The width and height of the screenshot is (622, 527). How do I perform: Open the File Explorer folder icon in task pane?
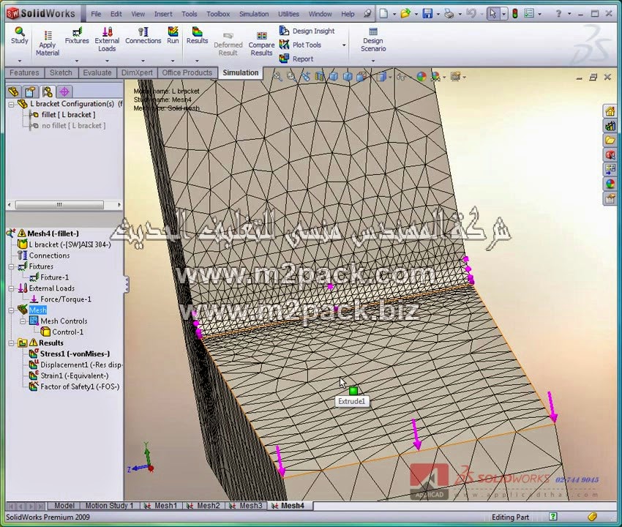tap(610, 140)
